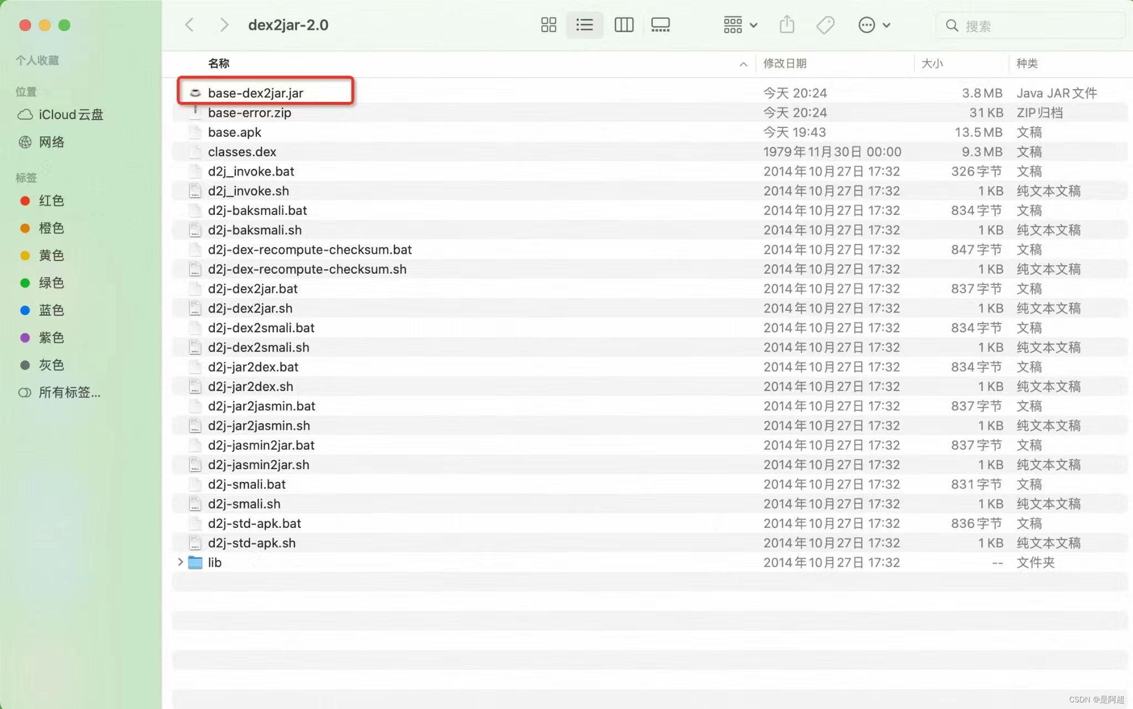Switch to list view

click(x=584, y=25)
